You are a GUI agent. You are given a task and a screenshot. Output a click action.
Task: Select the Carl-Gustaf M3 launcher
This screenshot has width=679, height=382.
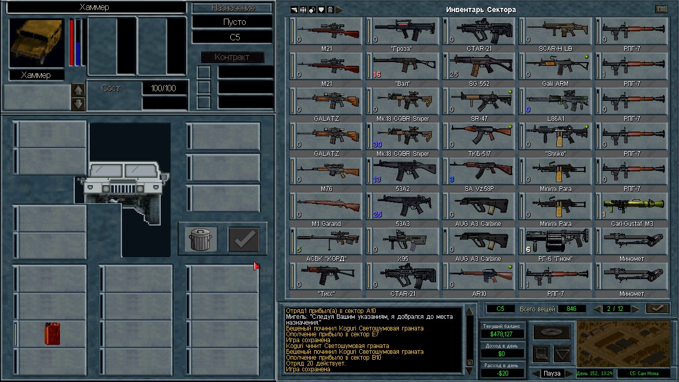[634, 206]
